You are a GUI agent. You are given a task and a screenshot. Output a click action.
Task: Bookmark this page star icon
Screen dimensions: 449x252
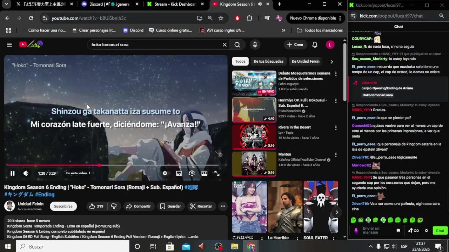tap(221, 18)
